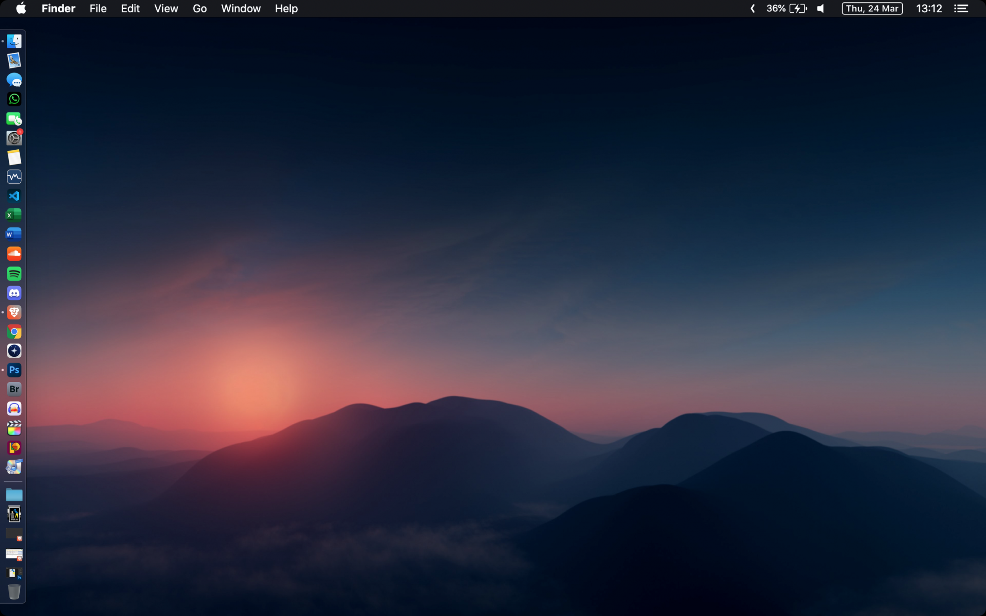Open the notification list icon
This screenshot has width=986, height=616.
(x=961, y=8)
